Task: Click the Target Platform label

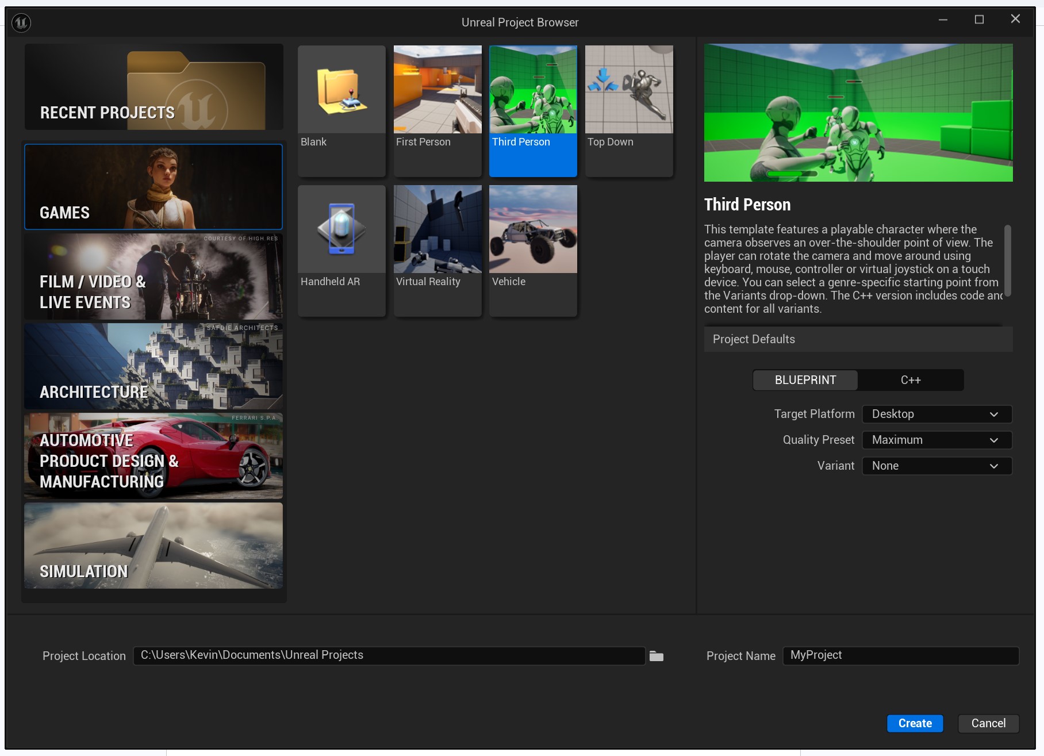Action: (814, 414)
